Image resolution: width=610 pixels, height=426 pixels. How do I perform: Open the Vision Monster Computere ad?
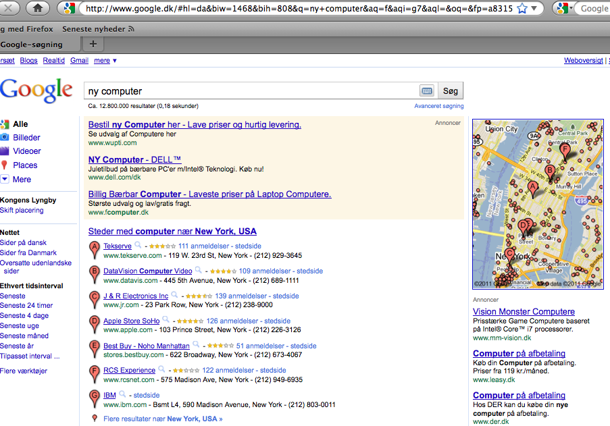point(524,312)
